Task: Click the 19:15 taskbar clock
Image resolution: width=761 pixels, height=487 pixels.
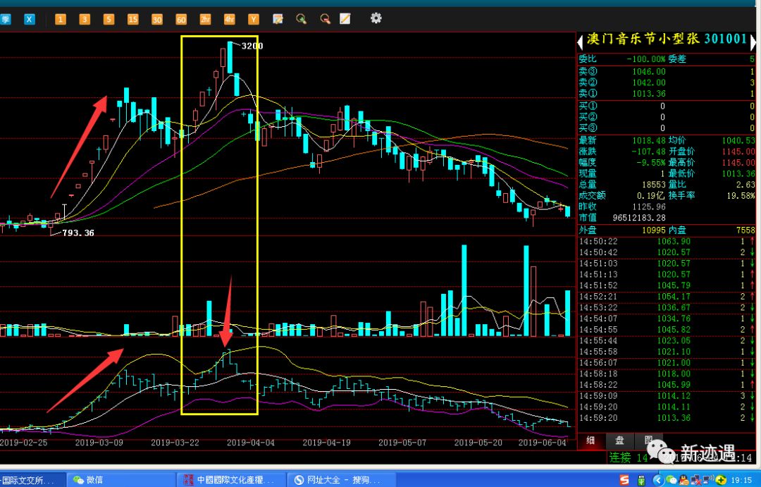Action: 741,480
